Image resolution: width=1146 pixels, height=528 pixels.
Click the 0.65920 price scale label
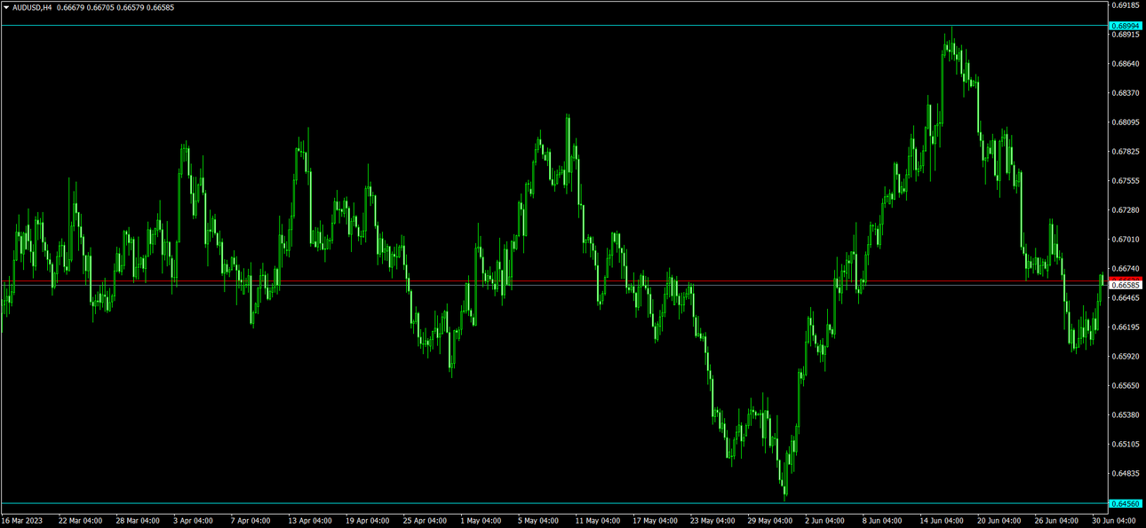pos(1126,357)
